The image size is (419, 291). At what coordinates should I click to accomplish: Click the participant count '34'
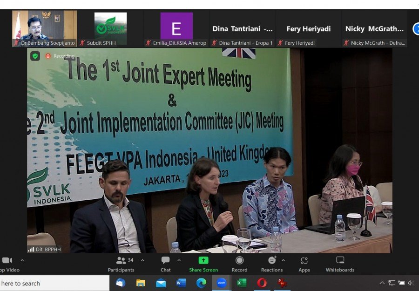click(130, 260)
